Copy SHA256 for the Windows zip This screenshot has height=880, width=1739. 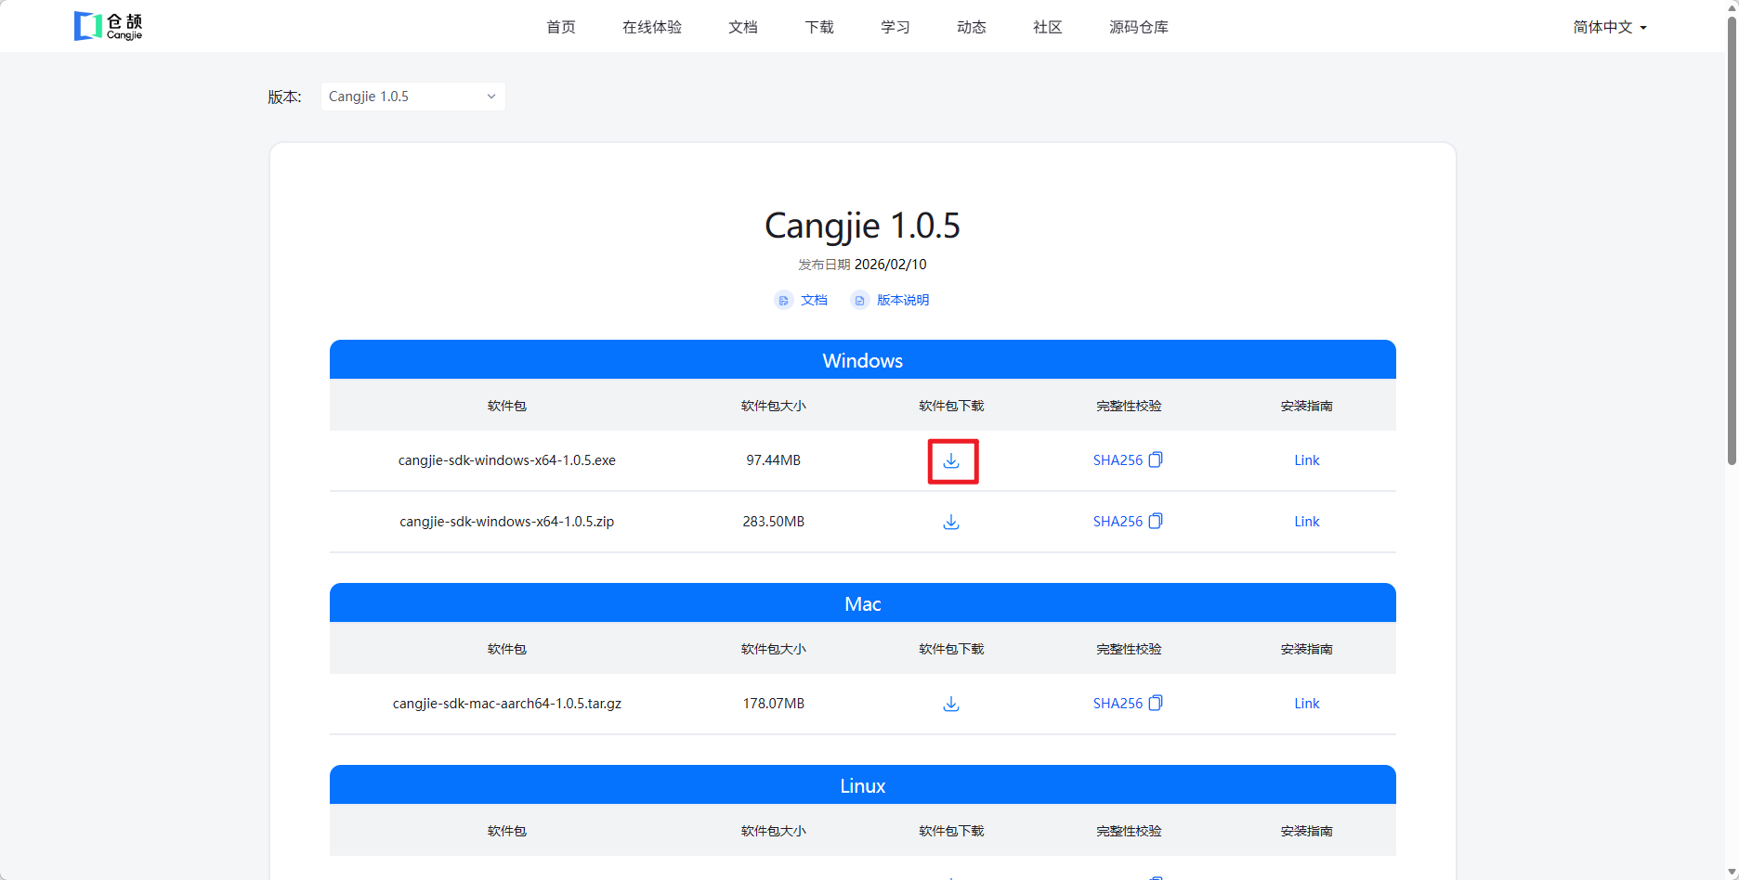coord(1155,522)
